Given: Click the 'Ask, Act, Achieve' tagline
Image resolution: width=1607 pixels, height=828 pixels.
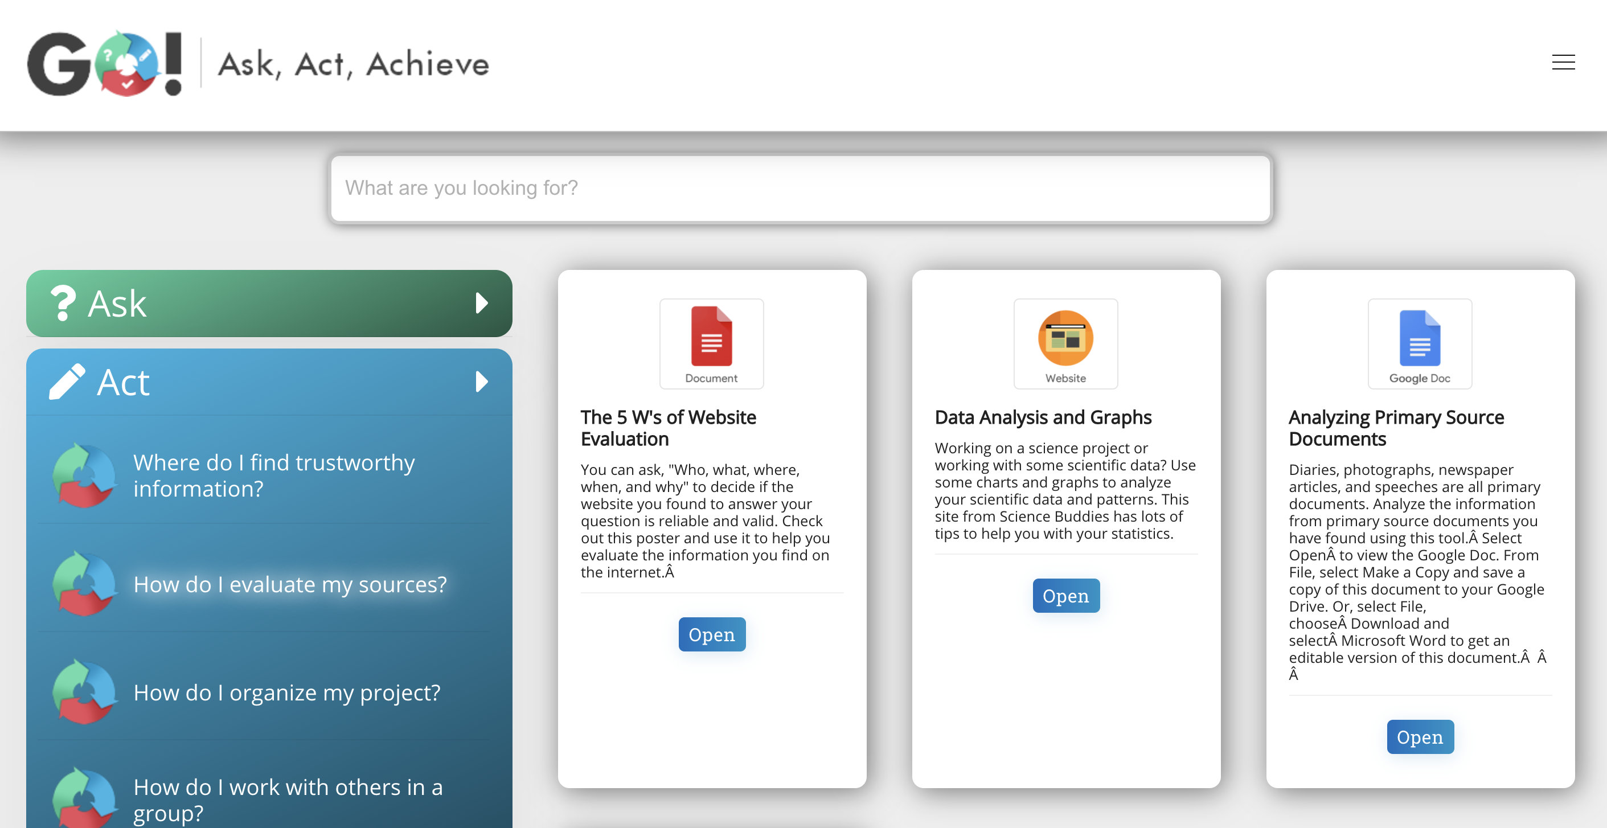Looking at the screenshot, I should (x=354, y=64).
